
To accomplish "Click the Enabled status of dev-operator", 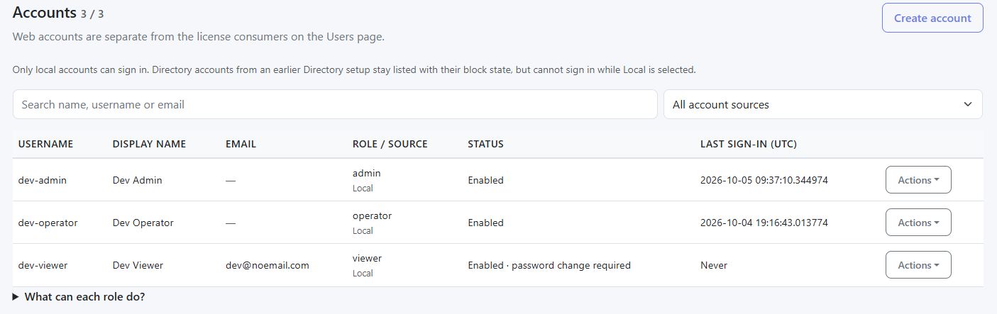I will (486, 223).
